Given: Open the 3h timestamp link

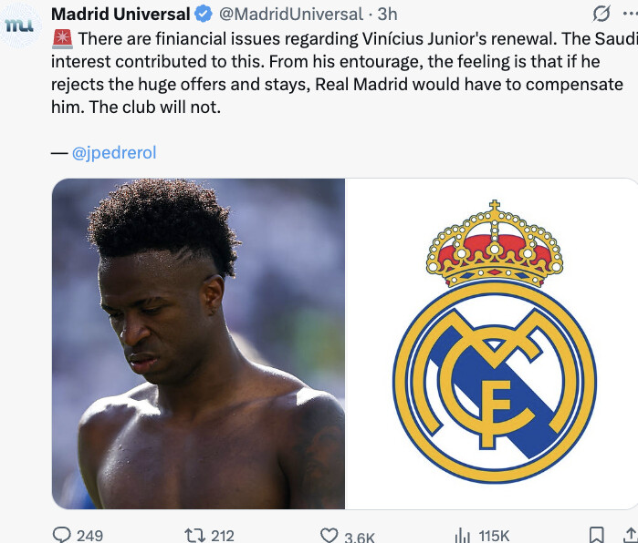Looking at the screenshot, I should tap(387, 15).
